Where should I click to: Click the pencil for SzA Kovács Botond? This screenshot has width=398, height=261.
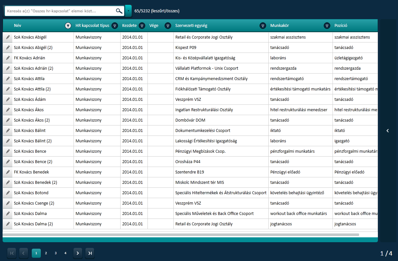(x=8, y=193)
